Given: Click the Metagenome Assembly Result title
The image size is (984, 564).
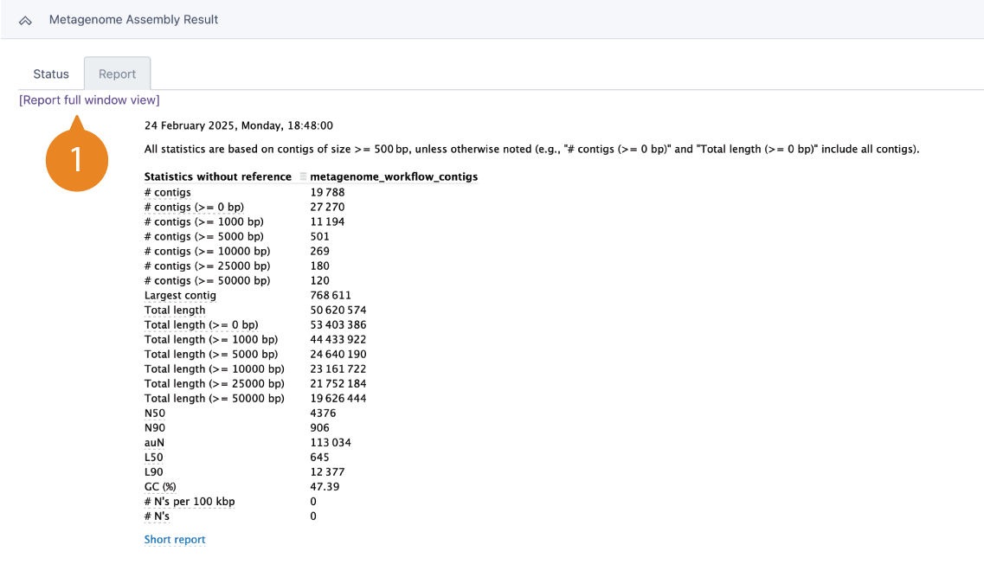Looking at the screenshot, I should tap(133, 20).
